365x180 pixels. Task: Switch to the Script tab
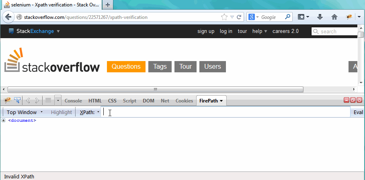point(129,101)
